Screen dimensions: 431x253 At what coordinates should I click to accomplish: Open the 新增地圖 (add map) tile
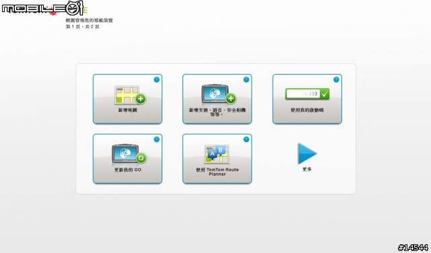[x=127, y=99]
